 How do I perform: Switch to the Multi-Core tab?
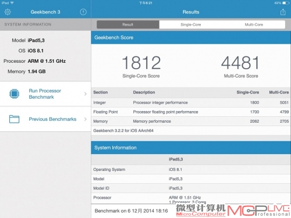click(x=254, y=24)
